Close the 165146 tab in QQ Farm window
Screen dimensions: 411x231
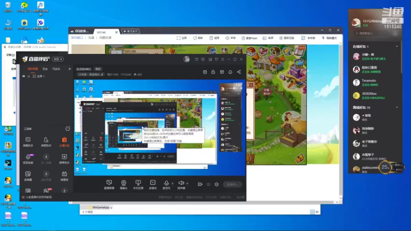[x=117, y=32]
